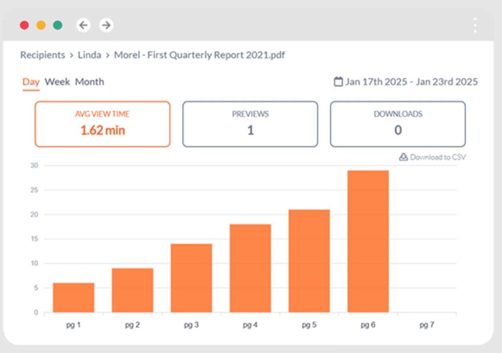Click the Download to CSV link

point(437,157)
